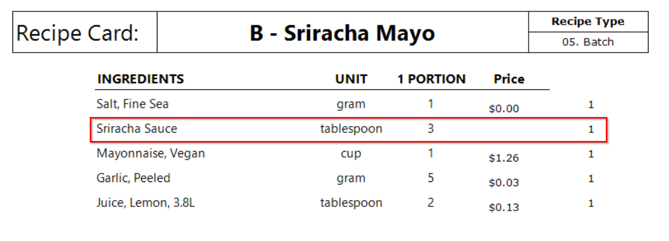Click the $0.03 garlic price
This screenshot has height=241, width=669.
pyautogui.click(x=504, y=183)
